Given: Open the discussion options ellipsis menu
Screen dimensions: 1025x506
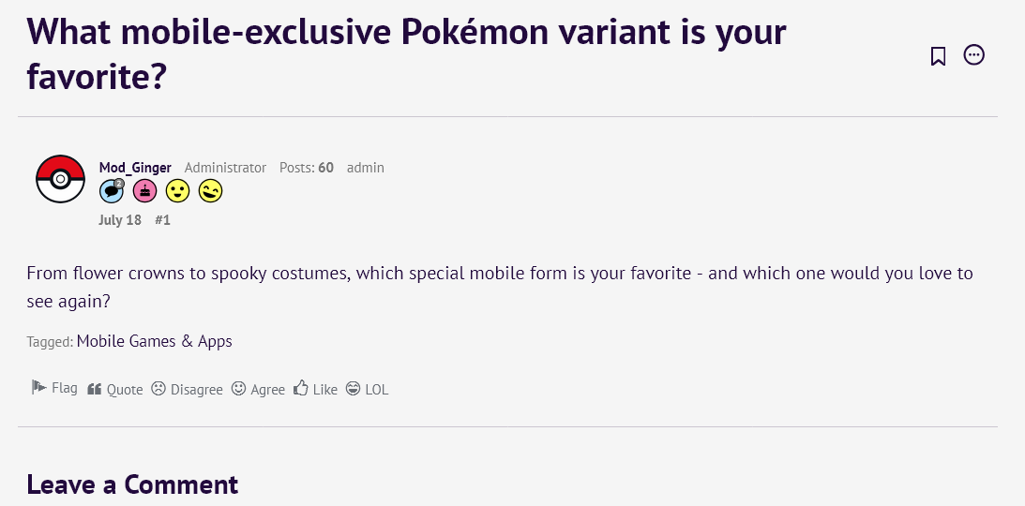Looking at the screenshot, I should pos(974,55).
